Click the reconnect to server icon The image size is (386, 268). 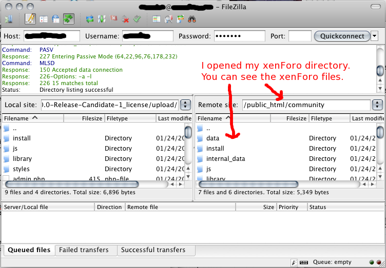[137, 19]
